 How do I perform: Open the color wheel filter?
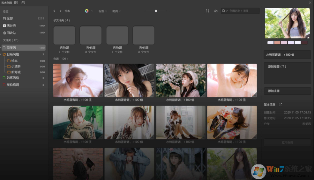[86, 11]
